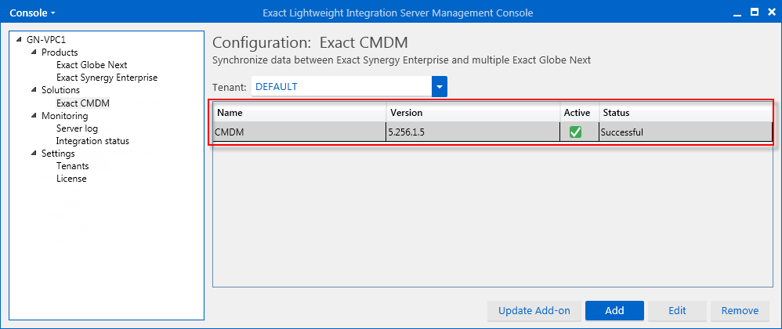
Task: Select the GN-VPC1 server node label
Action: tap(46, 39)
